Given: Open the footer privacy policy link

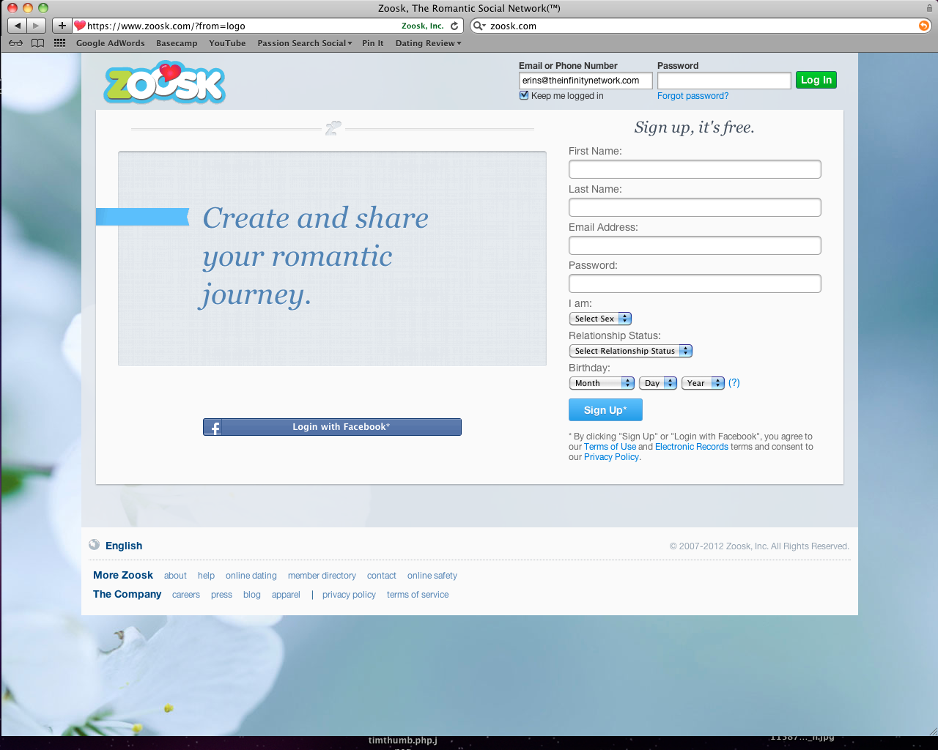Looking at the screenshot, I should [x=349, y=595].
